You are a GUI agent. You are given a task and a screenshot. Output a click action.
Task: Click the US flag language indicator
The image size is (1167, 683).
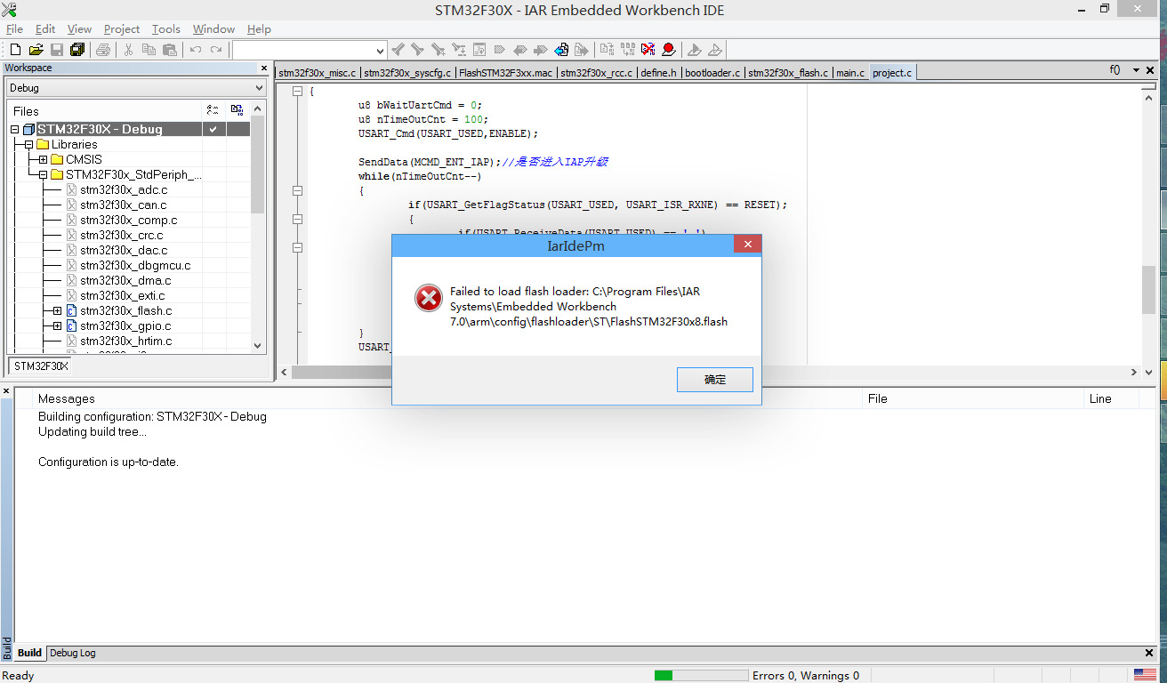[x=1145, y=675]
